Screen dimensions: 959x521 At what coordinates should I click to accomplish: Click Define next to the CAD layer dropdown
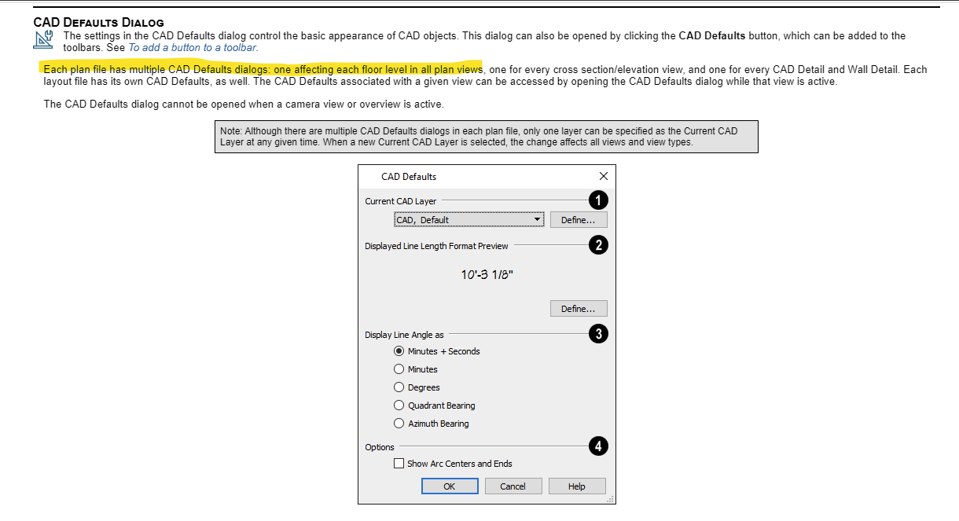tap(578, 220)
